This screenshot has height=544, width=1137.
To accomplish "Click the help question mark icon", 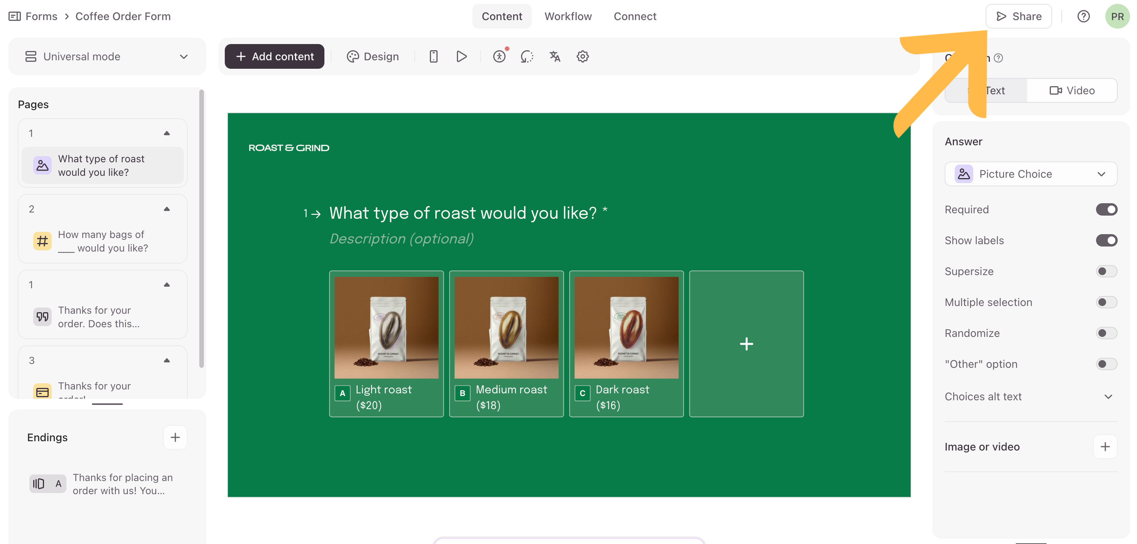I will pyautogui.click(x=1083, y=16).
